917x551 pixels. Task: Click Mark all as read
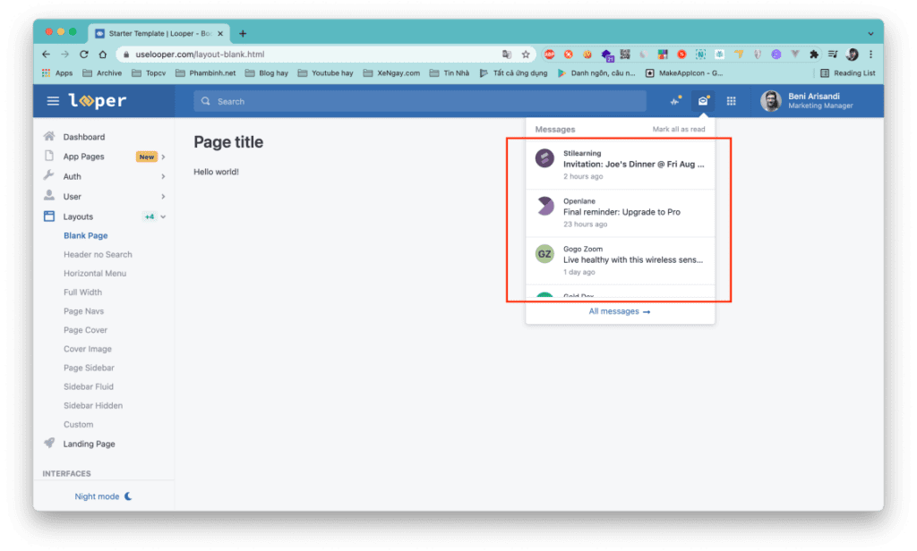[680, 129]
